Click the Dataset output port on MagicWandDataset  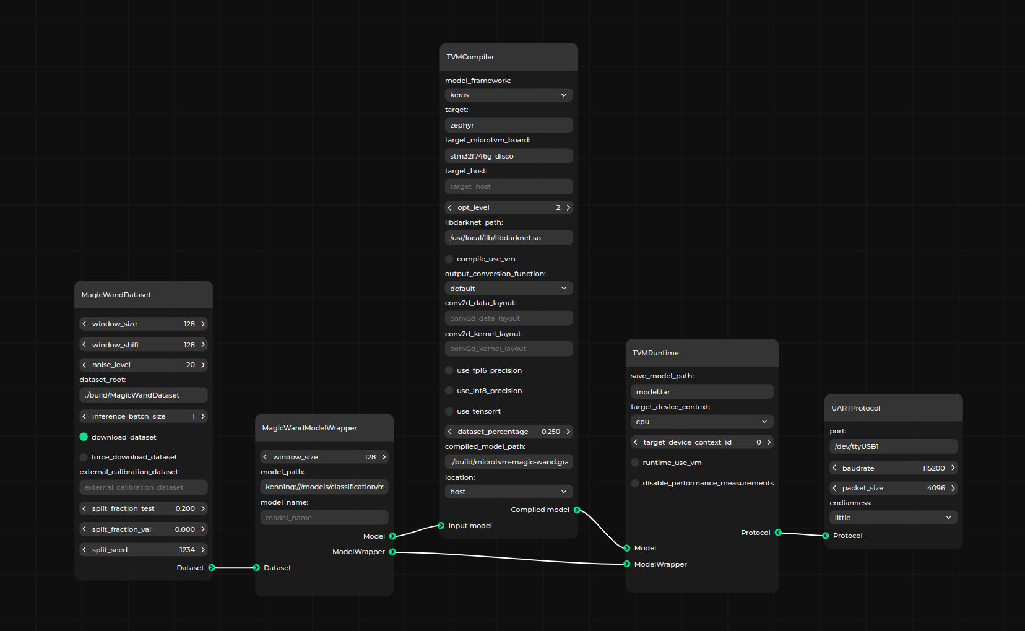pos(211,567)
